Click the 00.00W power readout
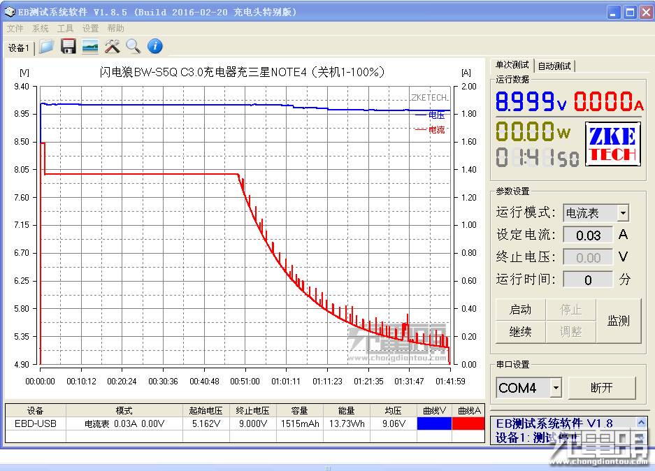655x471 pixels. (x=533, y=131)
